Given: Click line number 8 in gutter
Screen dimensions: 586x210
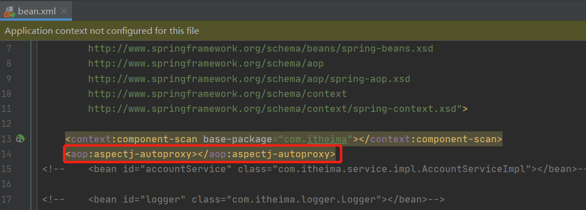Looking at the screenshot, I should 9,64.
